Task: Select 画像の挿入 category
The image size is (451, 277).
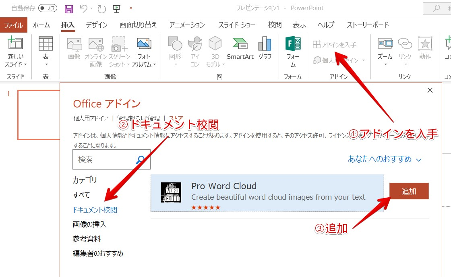Action: (89, 224)
